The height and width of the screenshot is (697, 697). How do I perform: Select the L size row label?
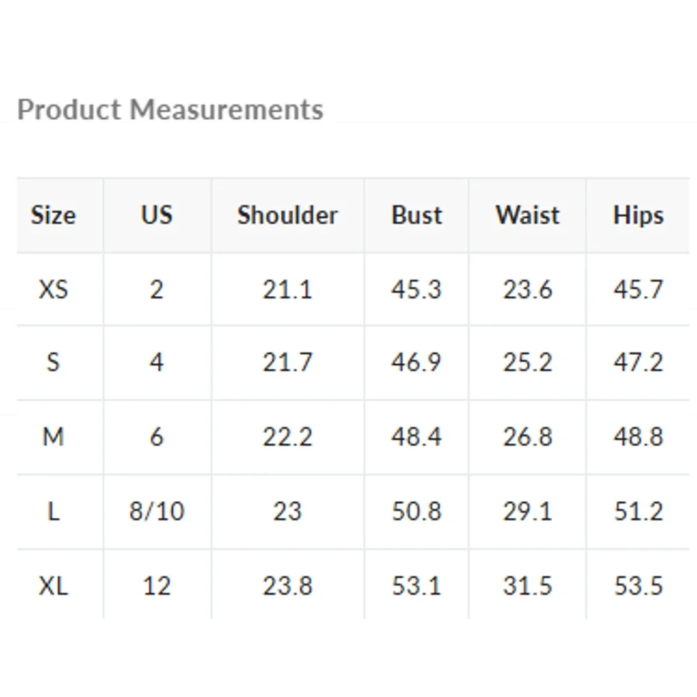pyautogui.click(x=54, y=511)
